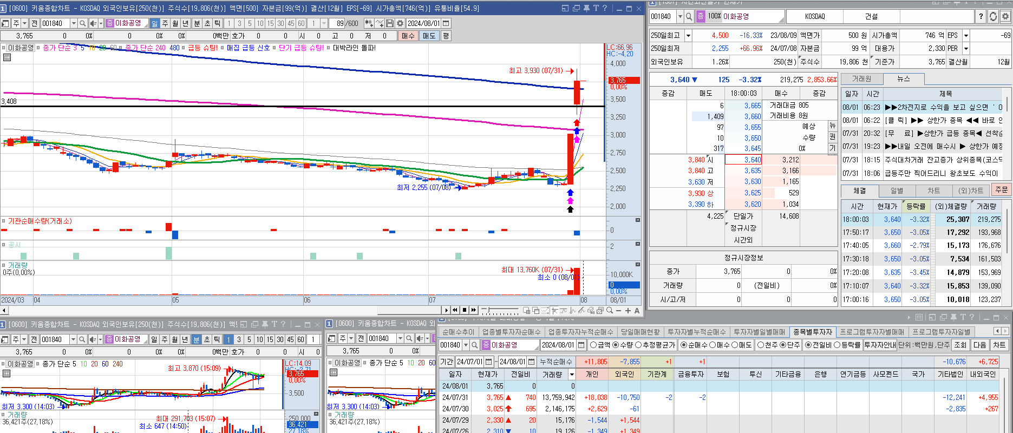This screenshot has width=1013, height=433.
Task: Click the speaker sound icon in main chart toolbar
Action: click(x=93, y=23)
